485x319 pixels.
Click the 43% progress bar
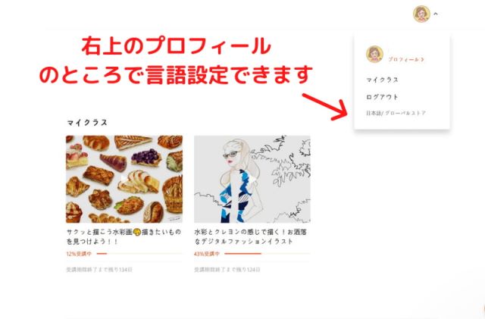(268, 254)
